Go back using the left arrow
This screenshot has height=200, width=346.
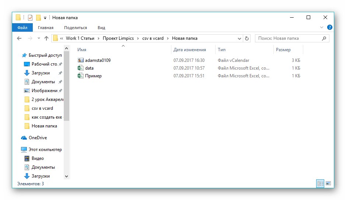pos(19,38)
